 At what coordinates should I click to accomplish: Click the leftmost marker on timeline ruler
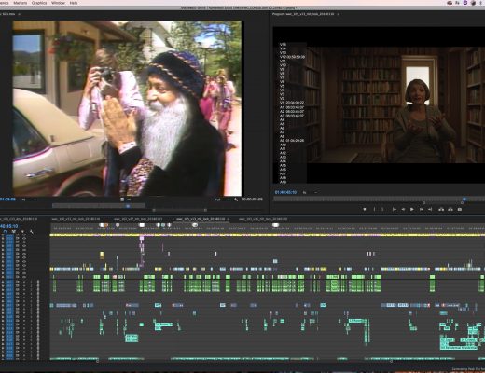click(x=102, y=225)
